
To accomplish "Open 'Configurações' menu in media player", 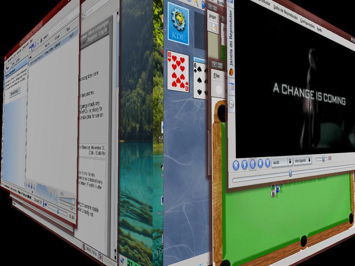I will 307,24.
